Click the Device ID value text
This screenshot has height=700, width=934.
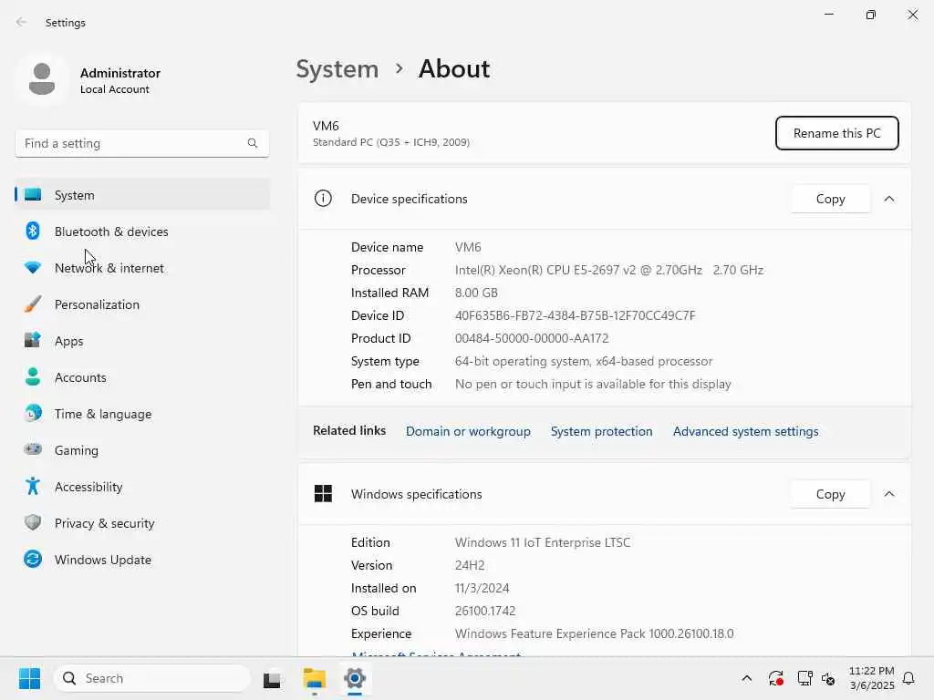tap(575, 315)
